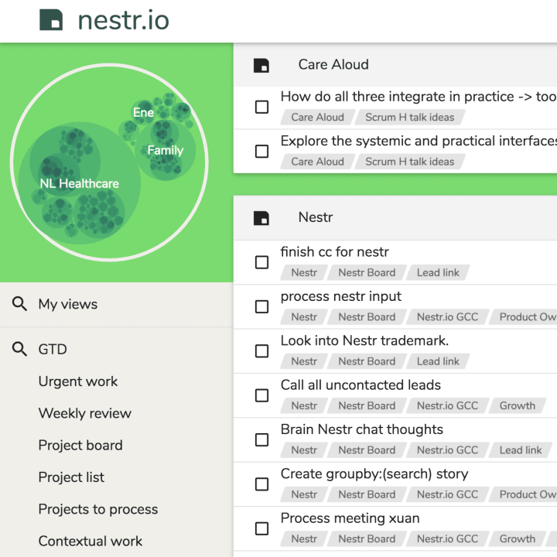Click Product Ow tag under 'Create groupby:(search) story'
The height and width of the screenshot is (557, 557).
tap(523, 494)
